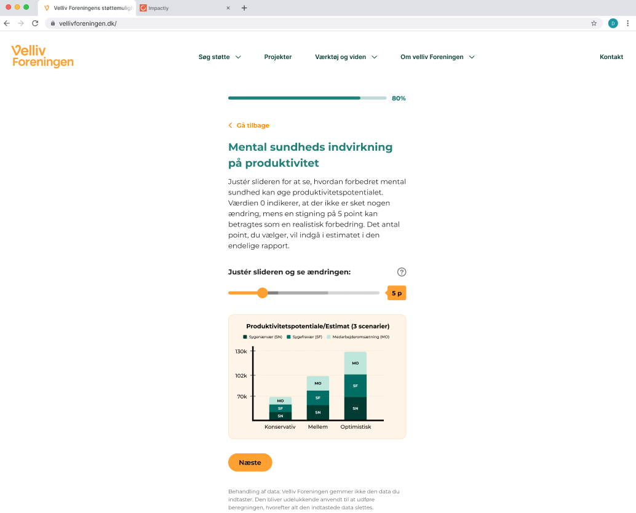Open the profile avatar icon

point(613,23)
